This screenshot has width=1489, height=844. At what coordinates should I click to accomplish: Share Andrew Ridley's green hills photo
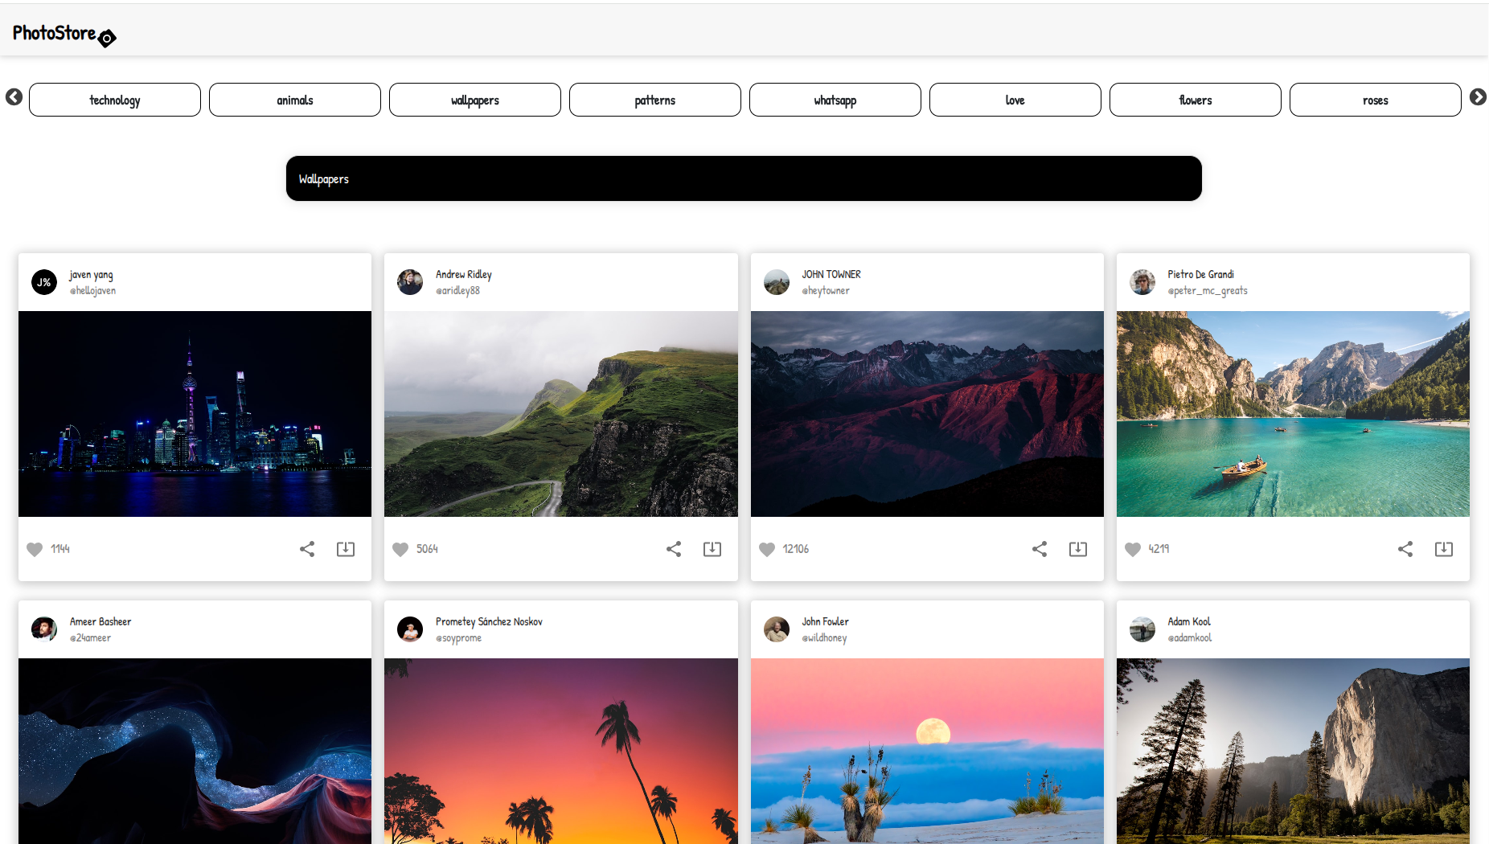tap(674, 549)
